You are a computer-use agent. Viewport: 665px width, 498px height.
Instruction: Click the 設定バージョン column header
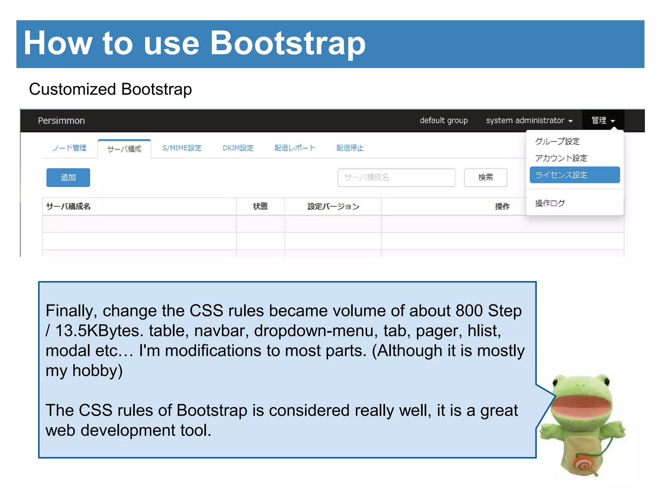[x=333, y=207]
